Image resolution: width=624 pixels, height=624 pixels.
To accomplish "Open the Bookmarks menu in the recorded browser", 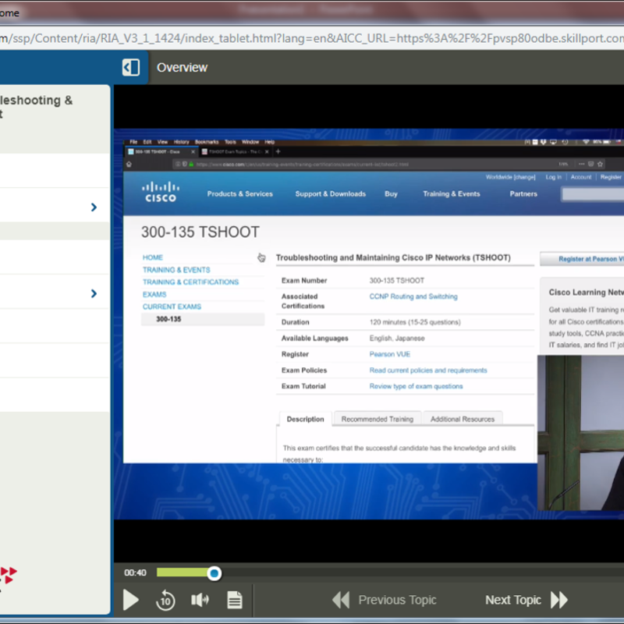I will 207,142.
